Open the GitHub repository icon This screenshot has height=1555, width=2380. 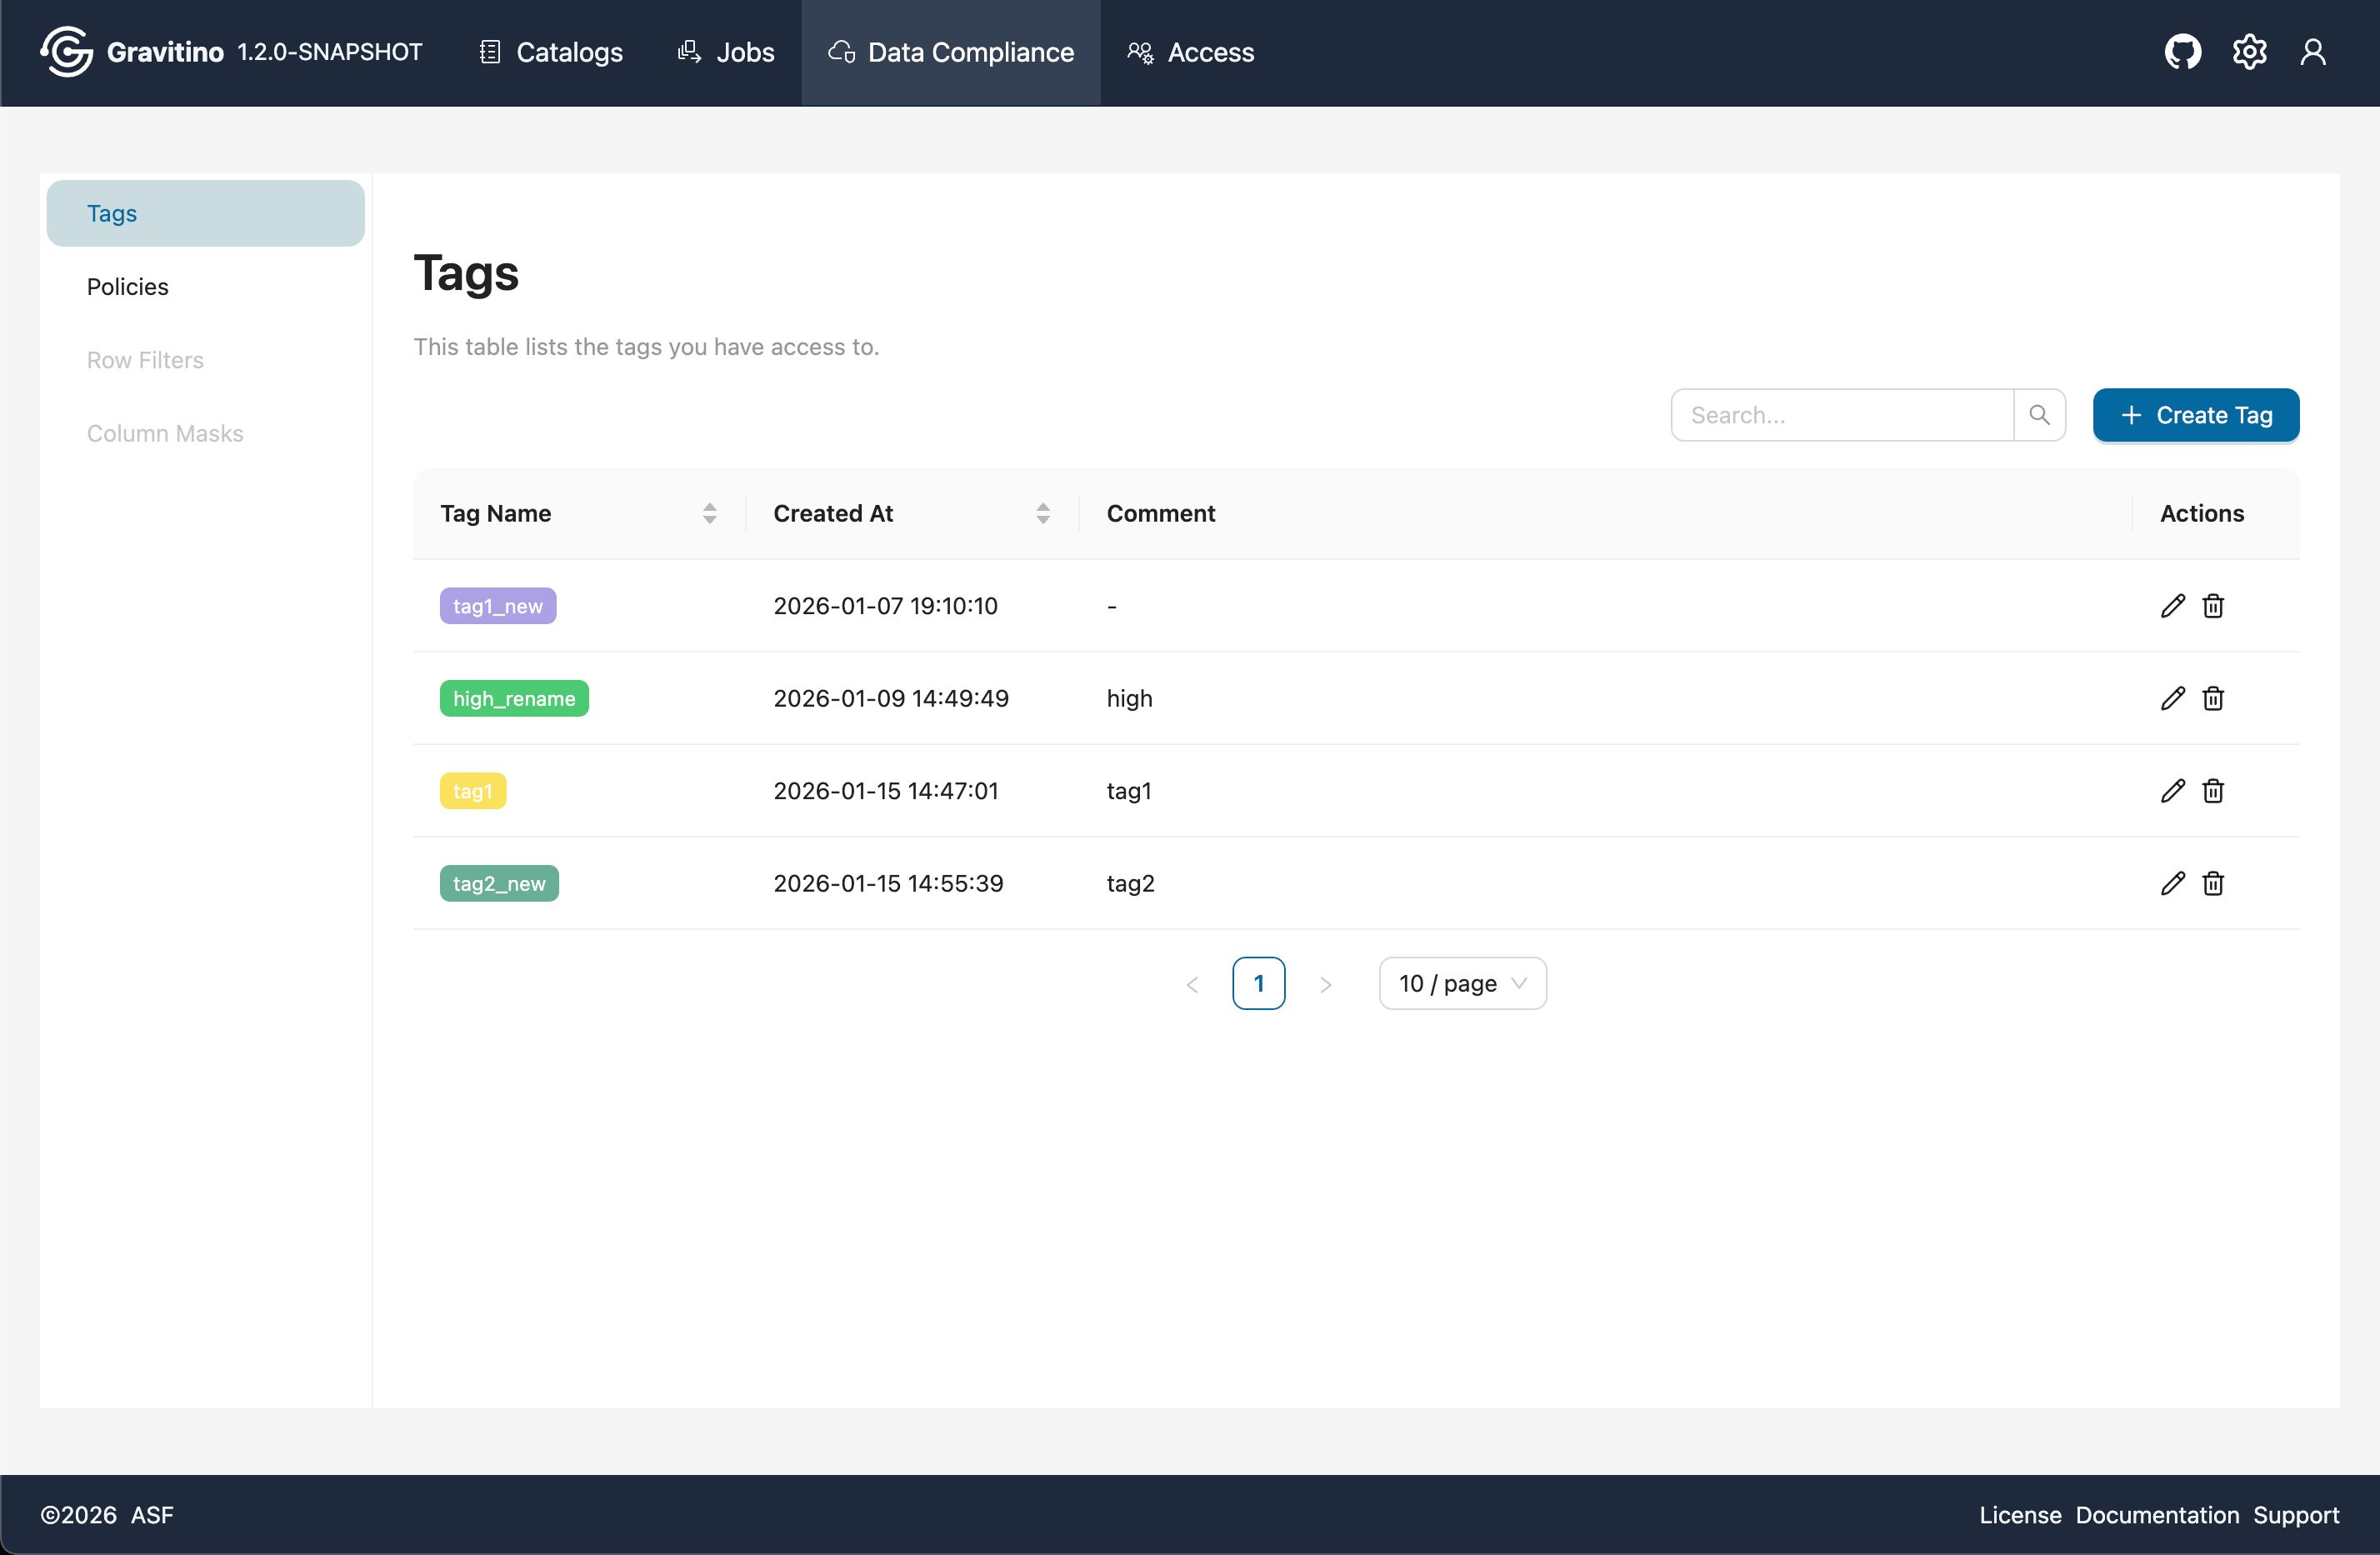pos(2183,52)
